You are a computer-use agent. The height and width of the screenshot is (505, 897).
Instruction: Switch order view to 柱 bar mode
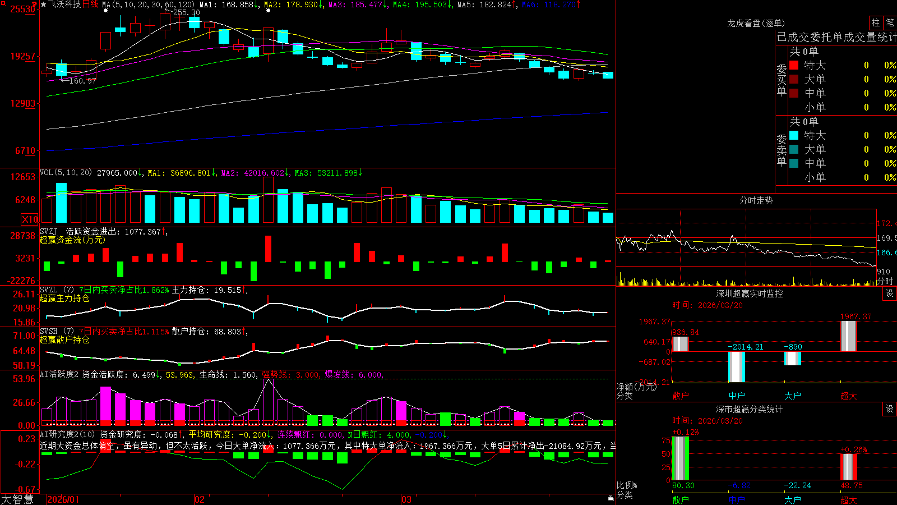click(876, 22)
